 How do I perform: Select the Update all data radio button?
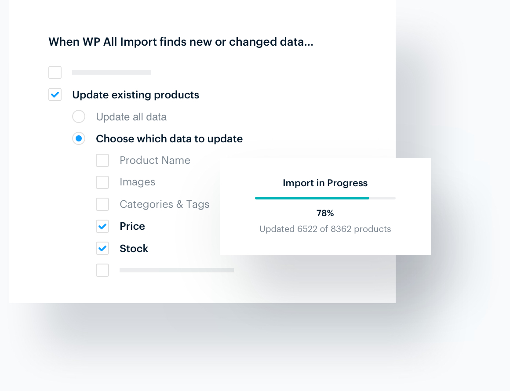pos(79,116)
